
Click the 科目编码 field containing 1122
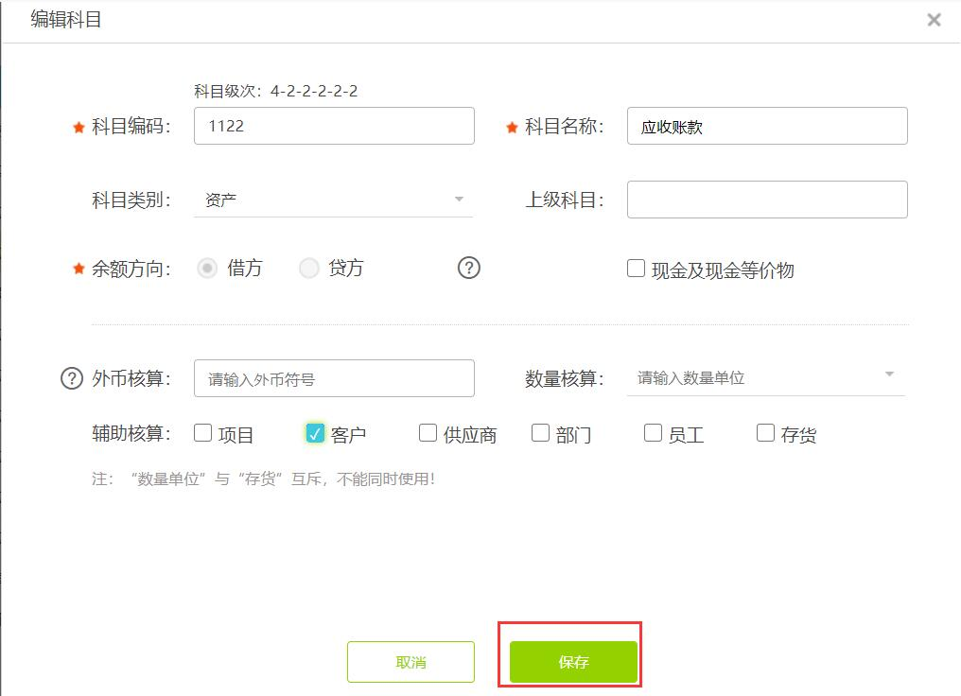click(334, 125)
